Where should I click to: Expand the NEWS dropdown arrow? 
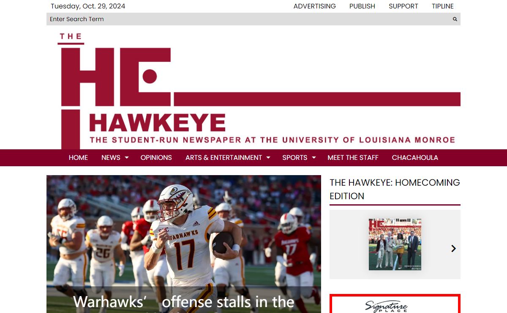coord(126,158)
